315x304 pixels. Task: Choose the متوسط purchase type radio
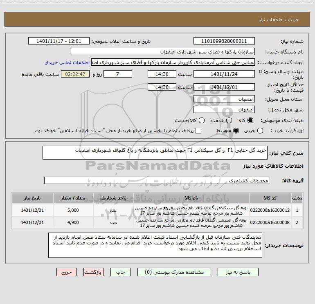pos(236,131)
